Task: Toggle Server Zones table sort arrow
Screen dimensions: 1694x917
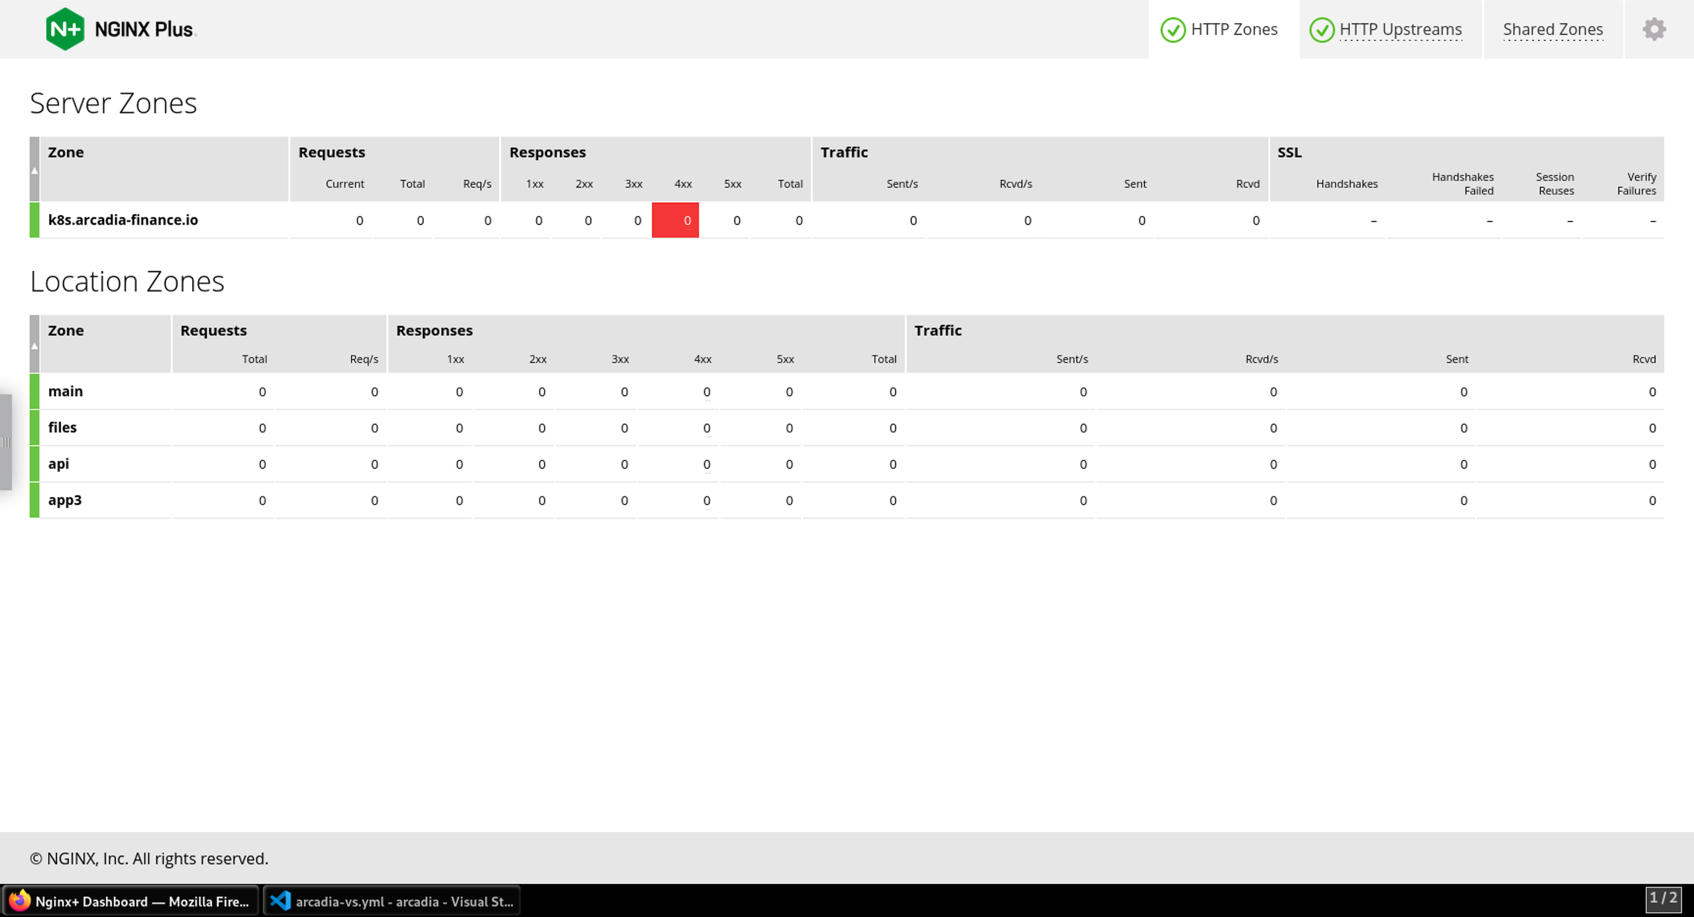Action: tap(34, 170)
